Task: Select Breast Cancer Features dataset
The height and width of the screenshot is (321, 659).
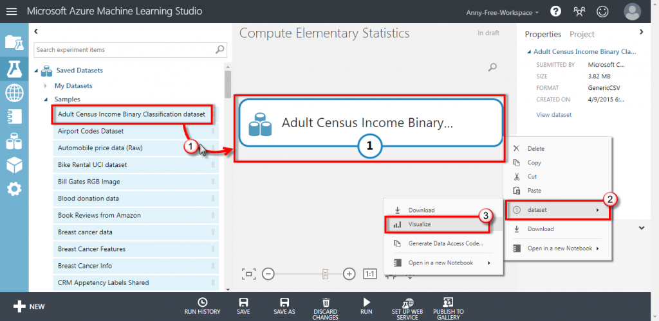Action: 136,249
